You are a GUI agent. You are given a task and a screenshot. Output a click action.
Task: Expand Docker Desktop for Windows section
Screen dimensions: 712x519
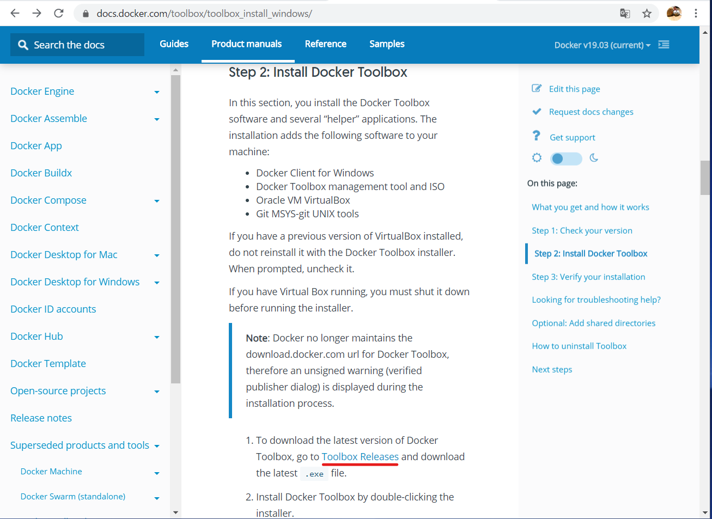click(157, 283)
